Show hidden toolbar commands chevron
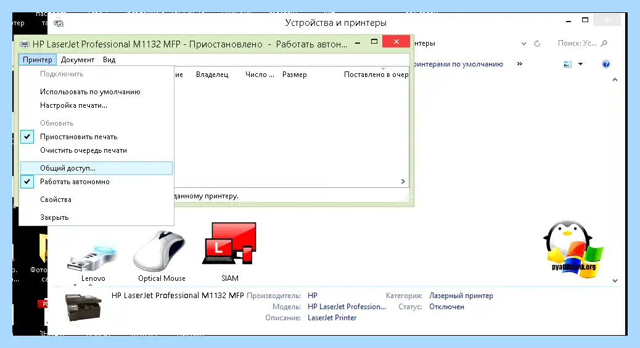 [520, 63]
